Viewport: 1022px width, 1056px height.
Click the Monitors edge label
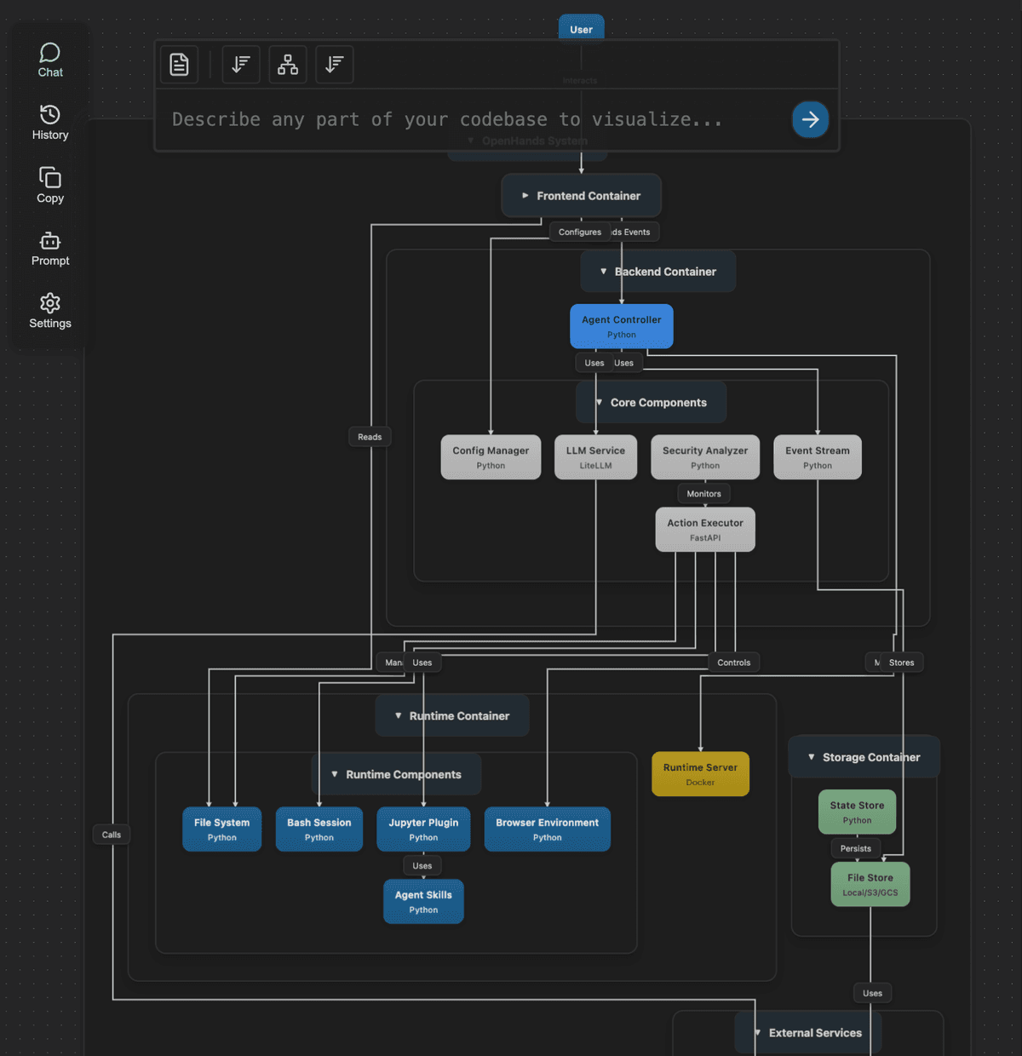pos(704,494)
